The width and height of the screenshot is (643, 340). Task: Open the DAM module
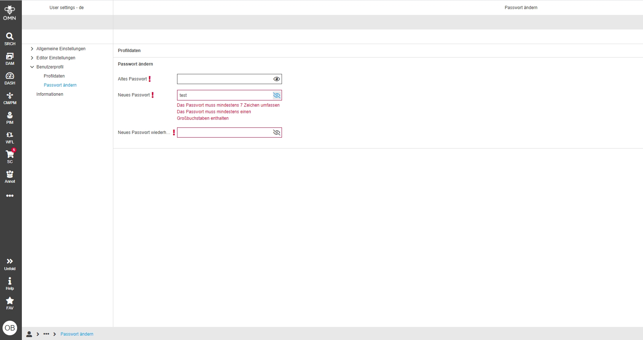point(10,59)
